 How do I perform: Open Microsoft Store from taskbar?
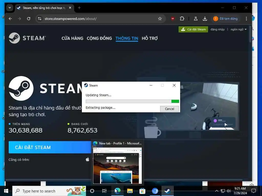point(142,191)
